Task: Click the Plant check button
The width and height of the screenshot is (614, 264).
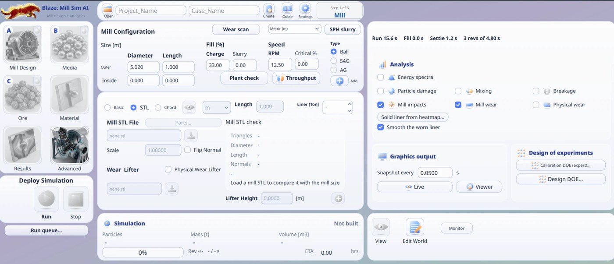Action: pos(244,78)
